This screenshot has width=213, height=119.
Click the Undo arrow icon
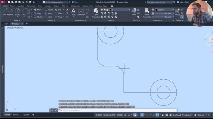[34, 2]
